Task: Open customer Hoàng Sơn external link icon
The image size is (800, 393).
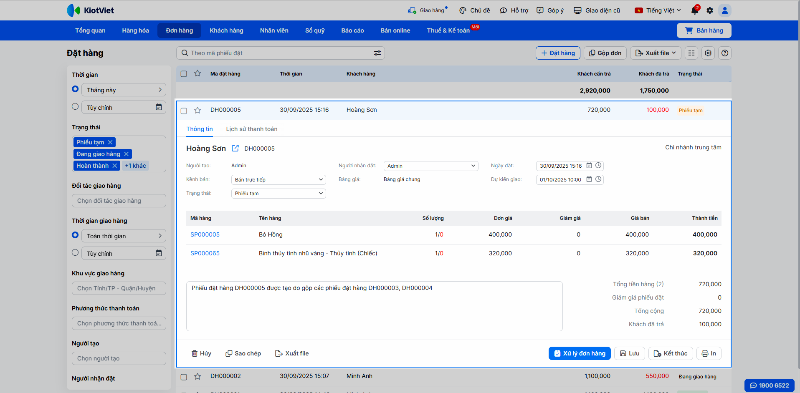Action: coord(235,148)
